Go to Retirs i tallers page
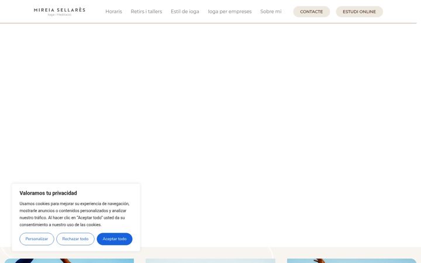The height and width of the screenshot is (263, 421). (x=146, y=12)
